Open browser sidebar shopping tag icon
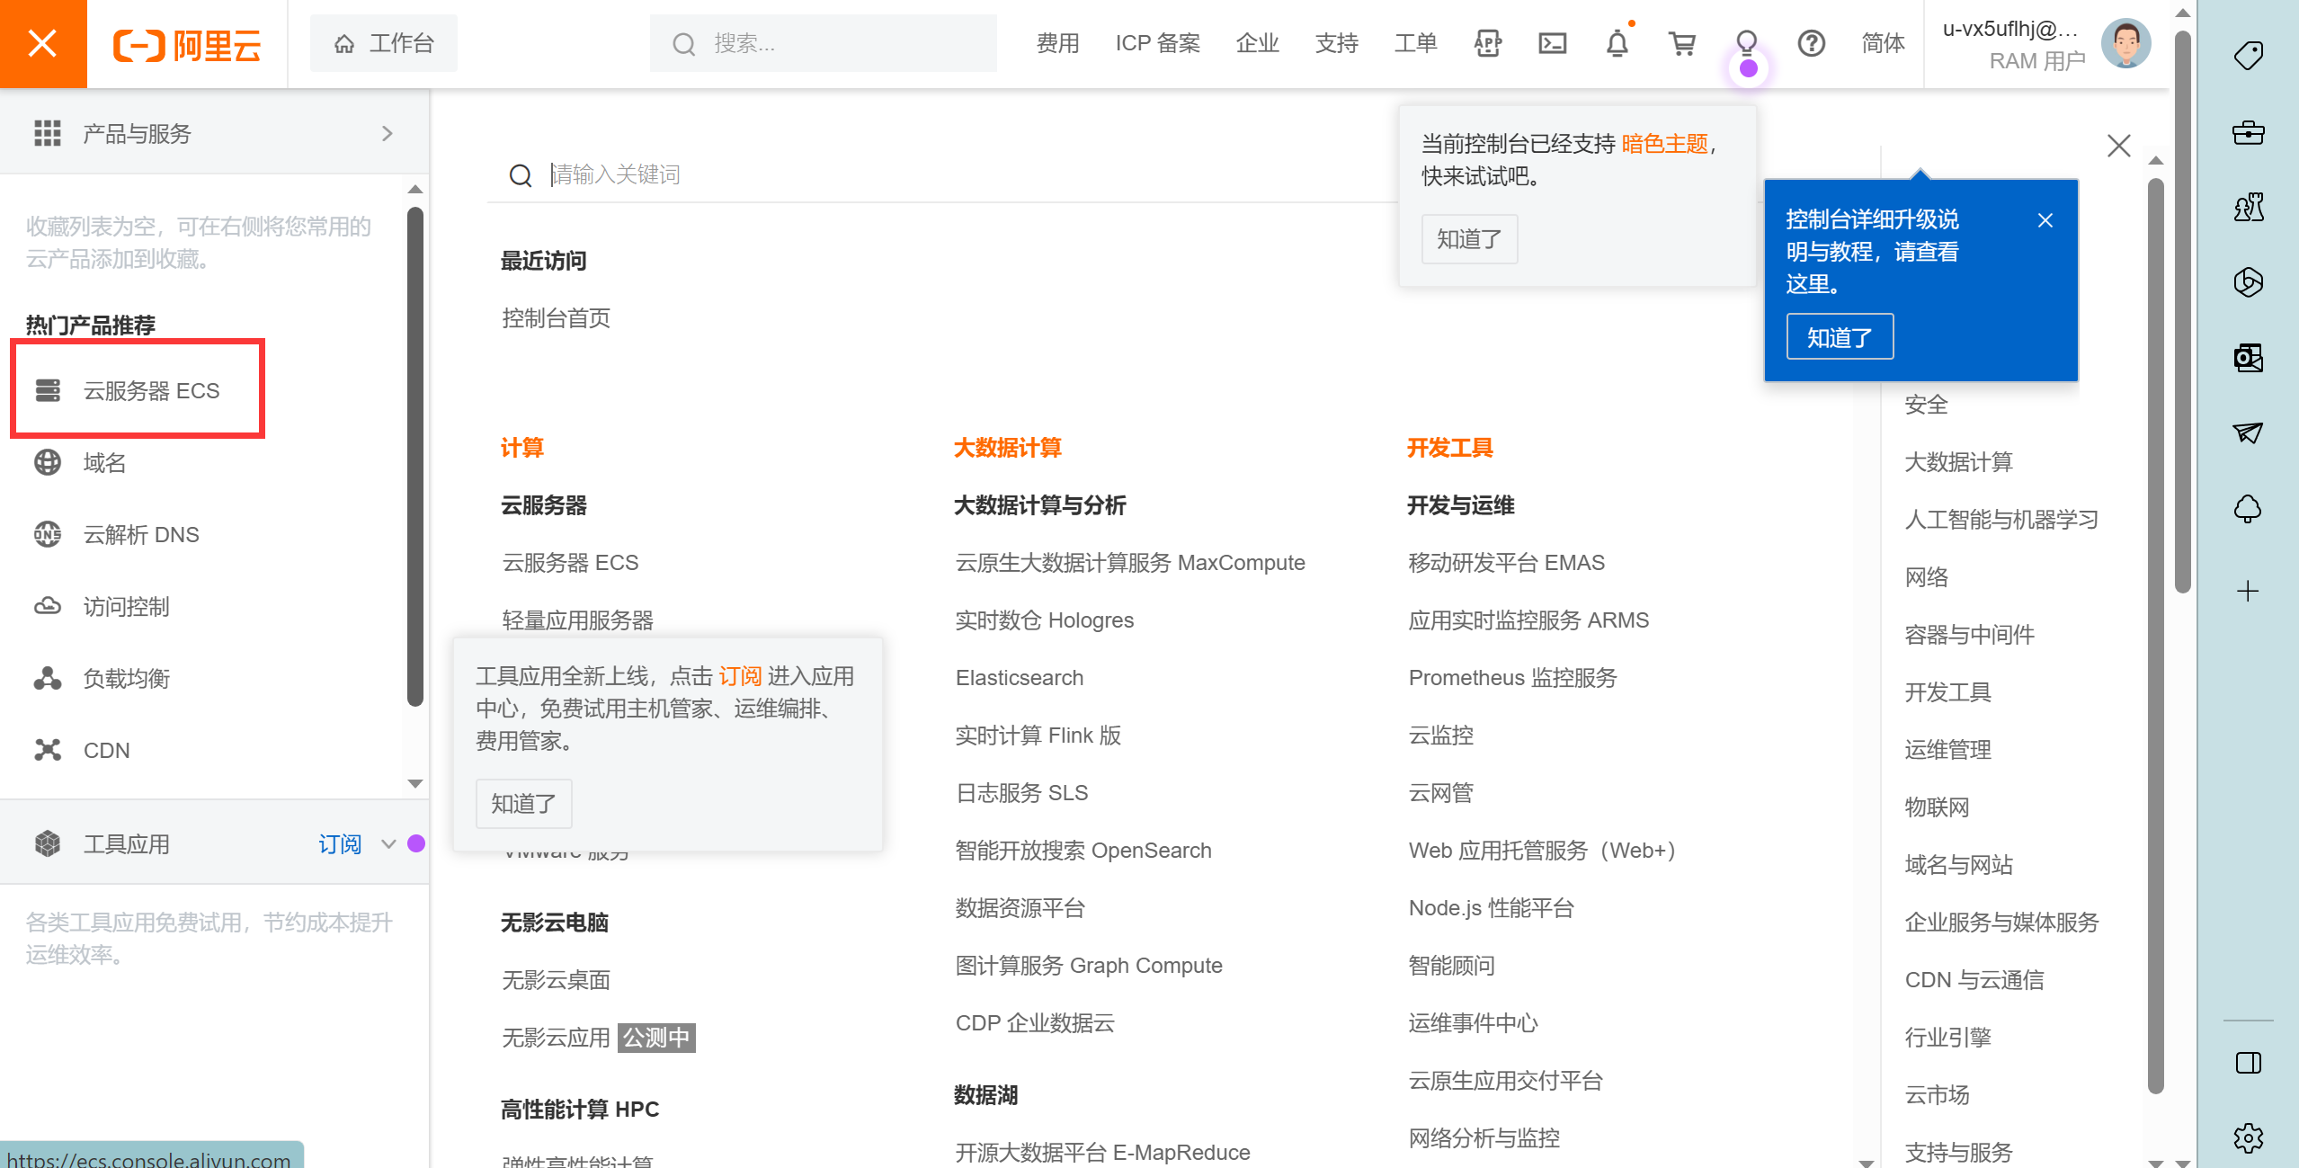This screenshot has height=1168, width=2299. click(2248, 56)
